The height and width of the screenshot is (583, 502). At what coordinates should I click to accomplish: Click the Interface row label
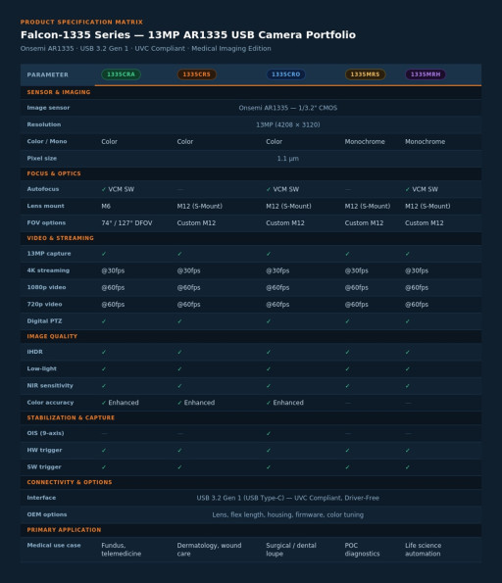coord(41,498)
